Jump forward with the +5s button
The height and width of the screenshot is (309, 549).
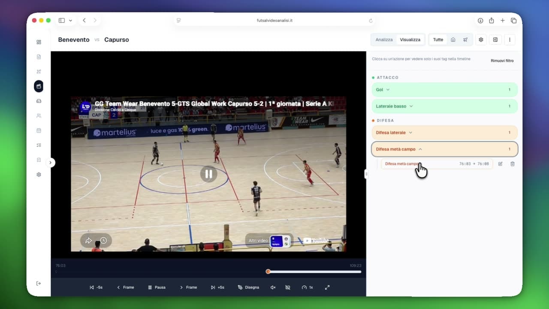218,288
